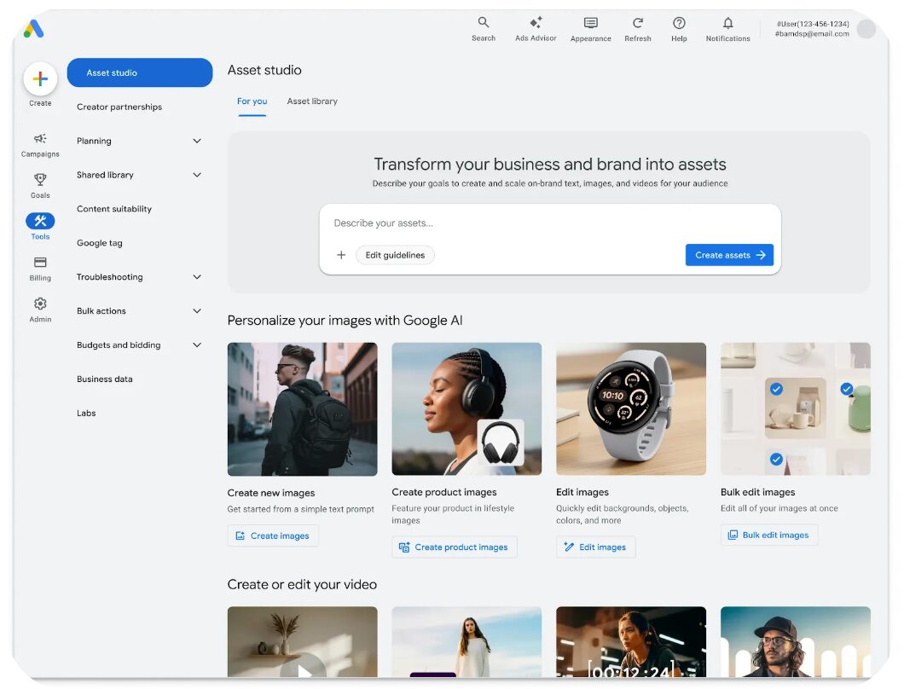904x689 pixels.
Task: Click the 'Bulk edit images' card title
Action: pyautogui.click(x=757, y=492)
